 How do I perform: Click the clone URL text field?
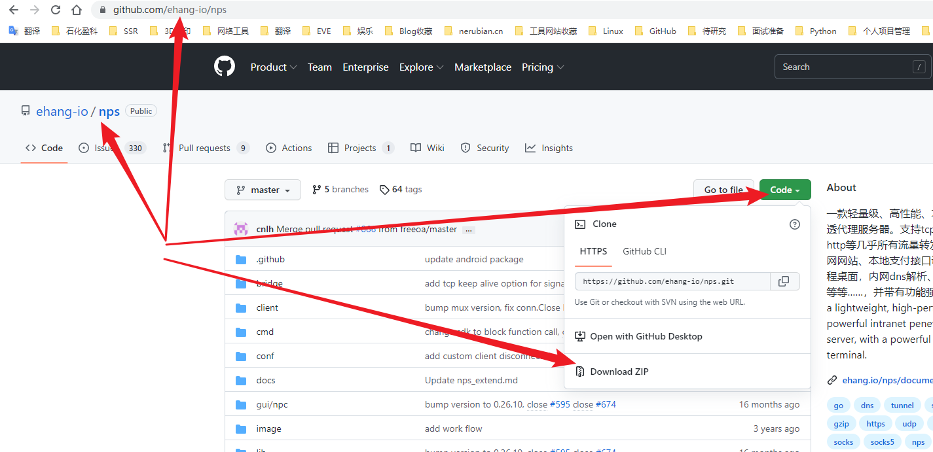671,281
